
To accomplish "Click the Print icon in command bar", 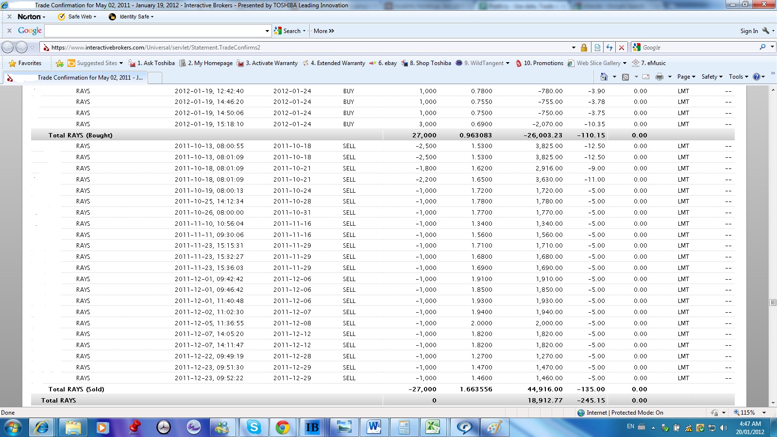I will click(659, 77).
